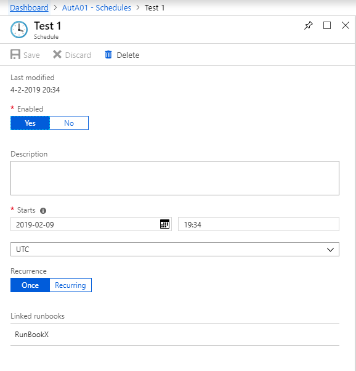The width and height of the screenshot is (356, 371).
Task: Switch recurrence to Recurring
Action: [70, 285]
